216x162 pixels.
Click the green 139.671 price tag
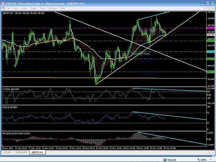tap(211, 72)
